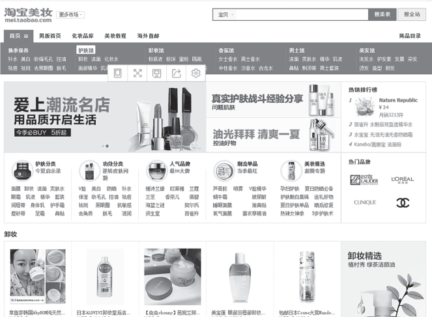Image resolution: width=432 pixels, height=317 pixels.
Task: Open the L'Oréal brand logo
Action: click(x=403, y=180)
